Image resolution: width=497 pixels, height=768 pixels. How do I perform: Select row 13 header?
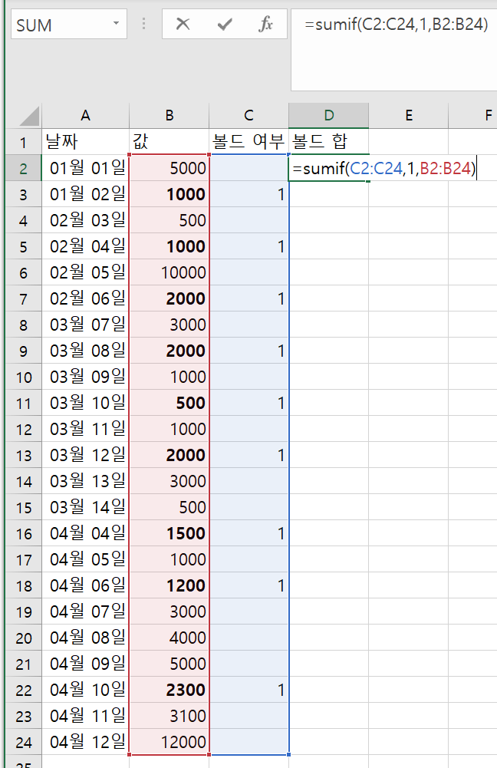click(23, 456)
